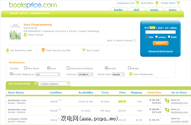Uncheck the Used checkbox
This screenshot has height=125, width=191.
pos(48,68)
